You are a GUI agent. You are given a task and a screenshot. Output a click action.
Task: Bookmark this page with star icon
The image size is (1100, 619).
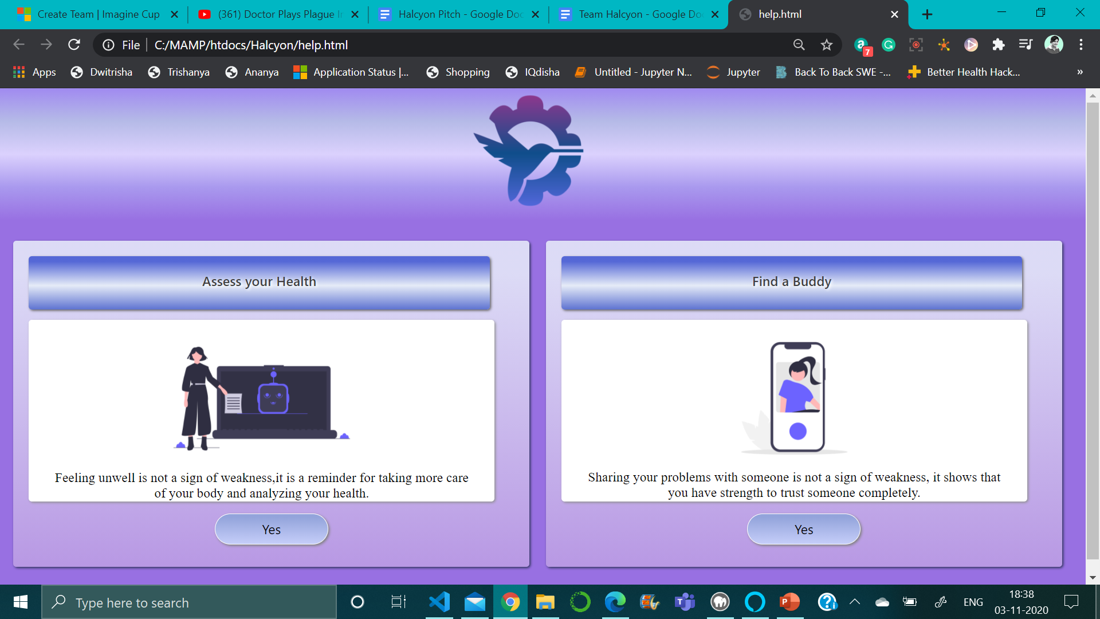coord(826,45)
